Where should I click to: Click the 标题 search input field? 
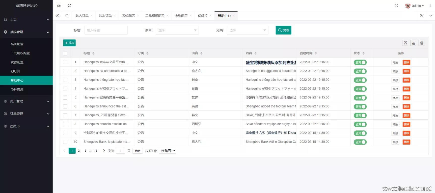[106, 30]
